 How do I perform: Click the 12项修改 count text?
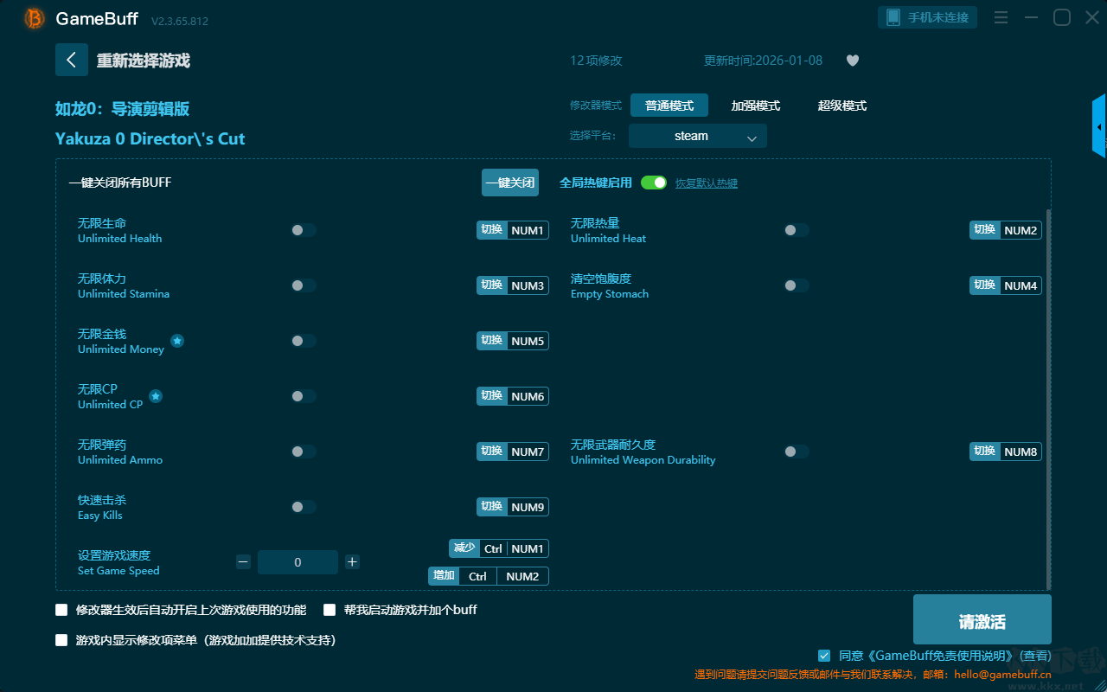tap(596, 61)
